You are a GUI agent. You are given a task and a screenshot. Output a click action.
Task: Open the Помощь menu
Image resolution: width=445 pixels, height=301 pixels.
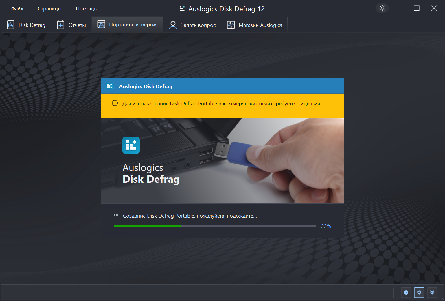[86, 9]
